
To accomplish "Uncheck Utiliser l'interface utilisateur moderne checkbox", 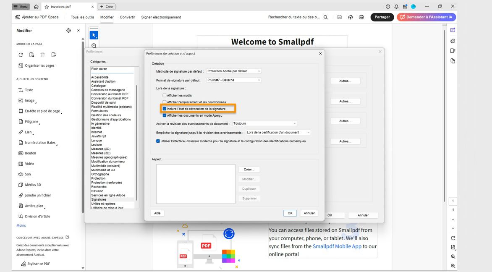I will pos(158,141).
